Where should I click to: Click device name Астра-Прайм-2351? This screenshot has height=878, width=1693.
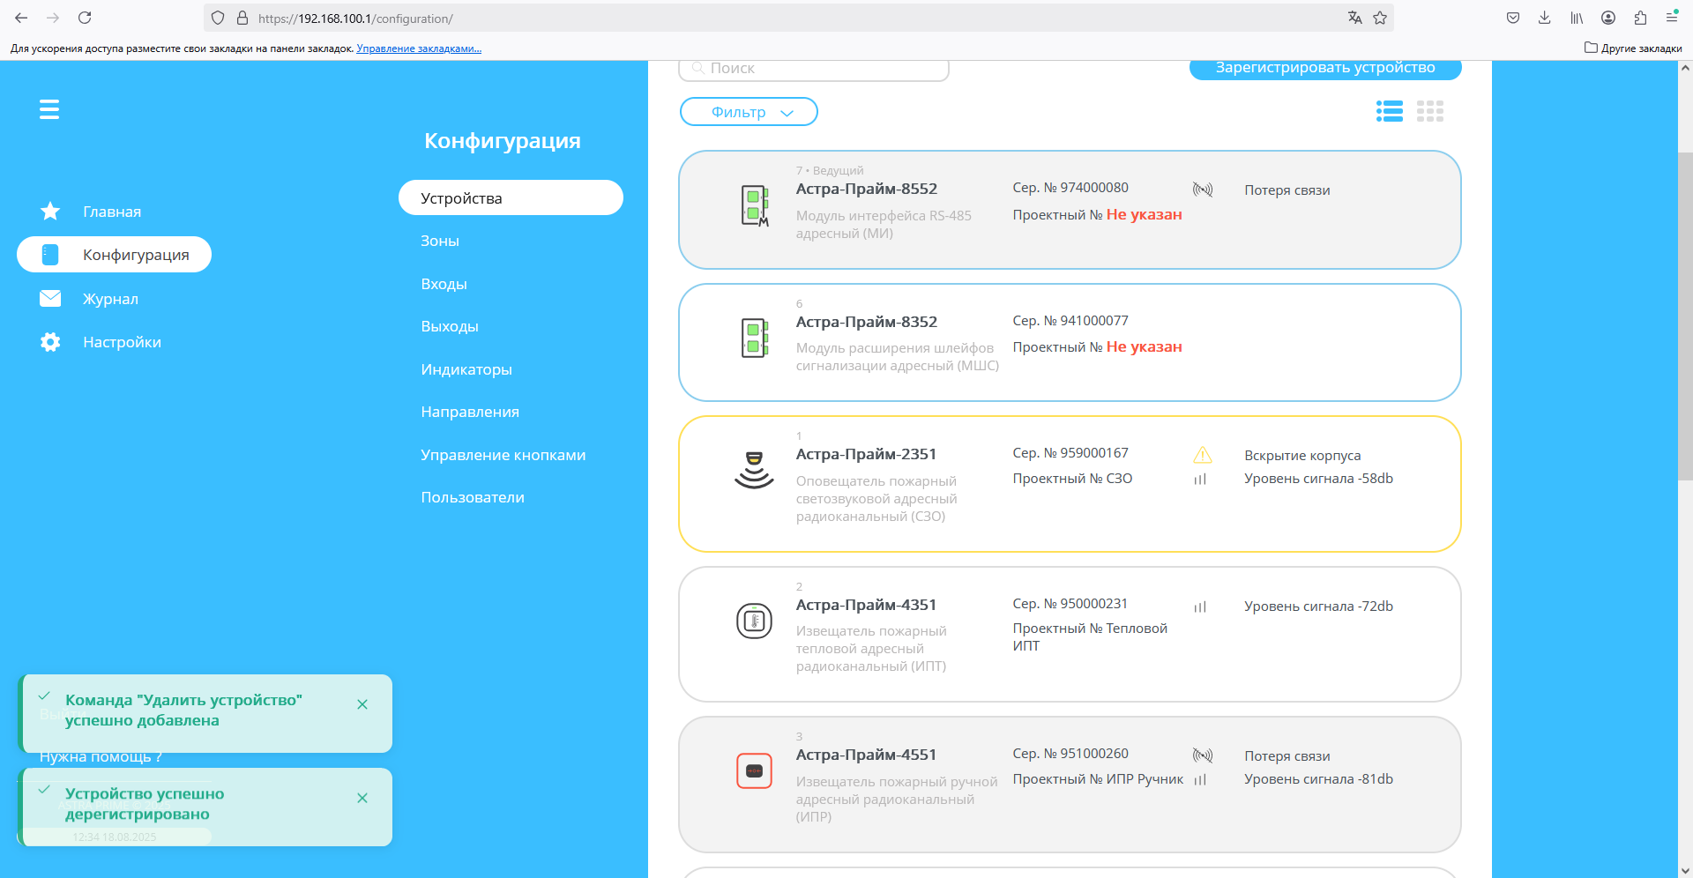pyautogui.click(x=866, y=454)
